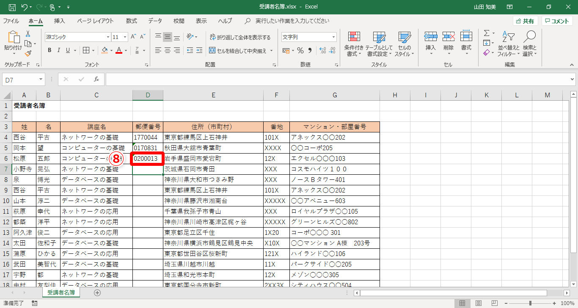Screen dimensions: 578x308
Task: Click the increase indent icon
Action: [200, 50]
